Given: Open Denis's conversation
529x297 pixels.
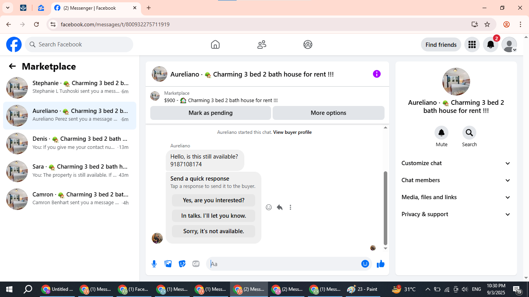Looking at the screenshot, I should [70, 143].
